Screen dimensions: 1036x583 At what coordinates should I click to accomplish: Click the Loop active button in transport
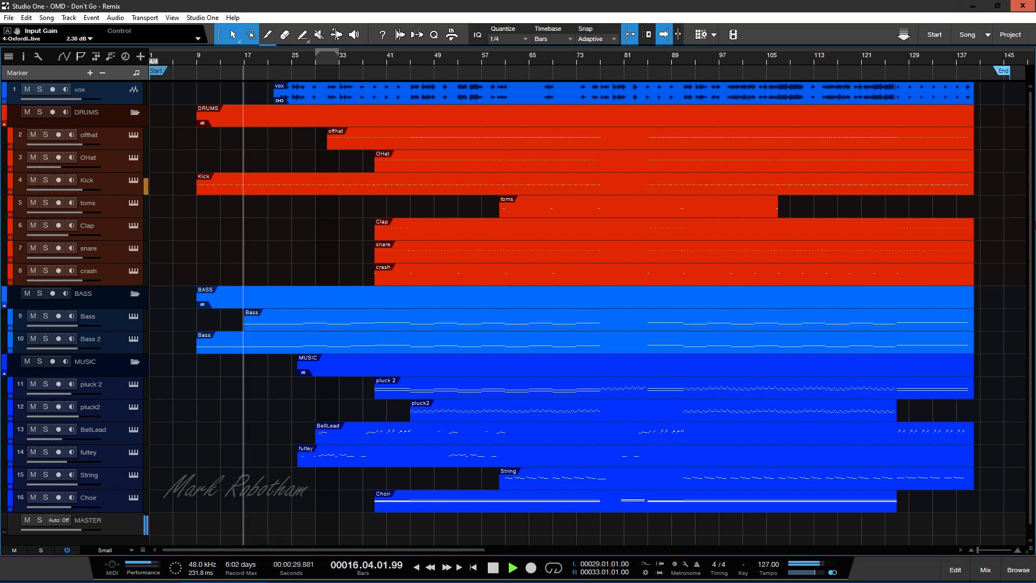pyautogui.click(x=553, y=568)
